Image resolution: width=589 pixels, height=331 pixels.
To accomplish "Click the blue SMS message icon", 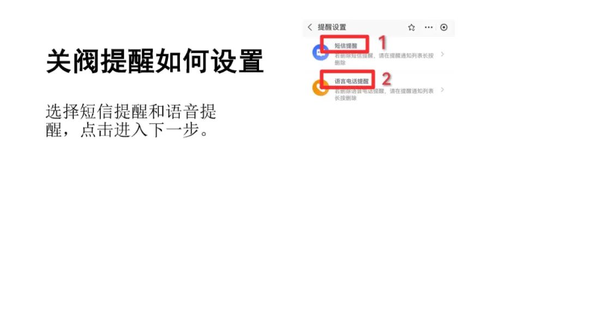I will [x=320, y=52].
